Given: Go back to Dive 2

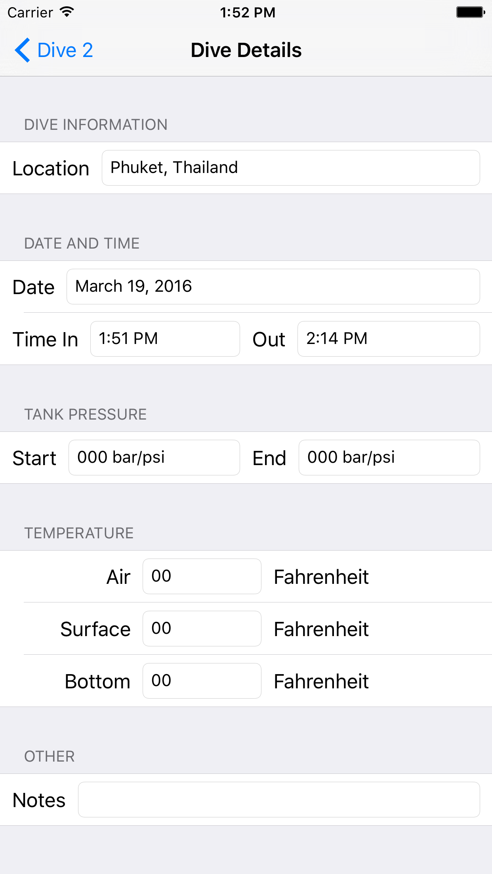Looking at the screenshot, I should coord(54,50).
